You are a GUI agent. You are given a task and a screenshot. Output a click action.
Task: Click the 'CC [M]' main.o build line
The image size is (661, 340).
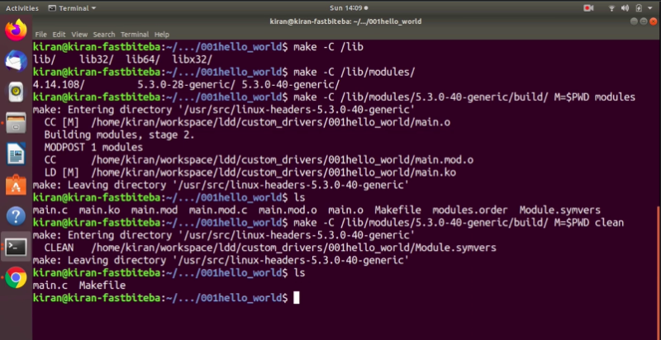tap(247, 122)
